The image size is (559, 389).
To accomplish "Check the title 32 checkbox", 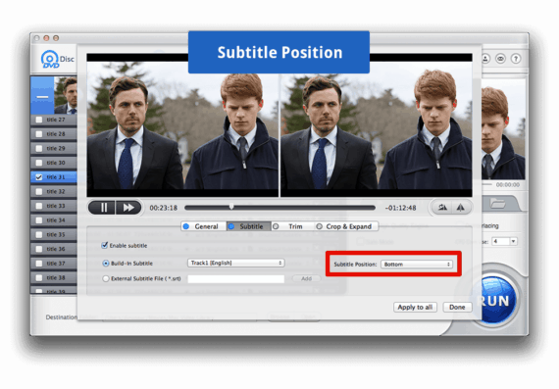I will pos(39,191).
